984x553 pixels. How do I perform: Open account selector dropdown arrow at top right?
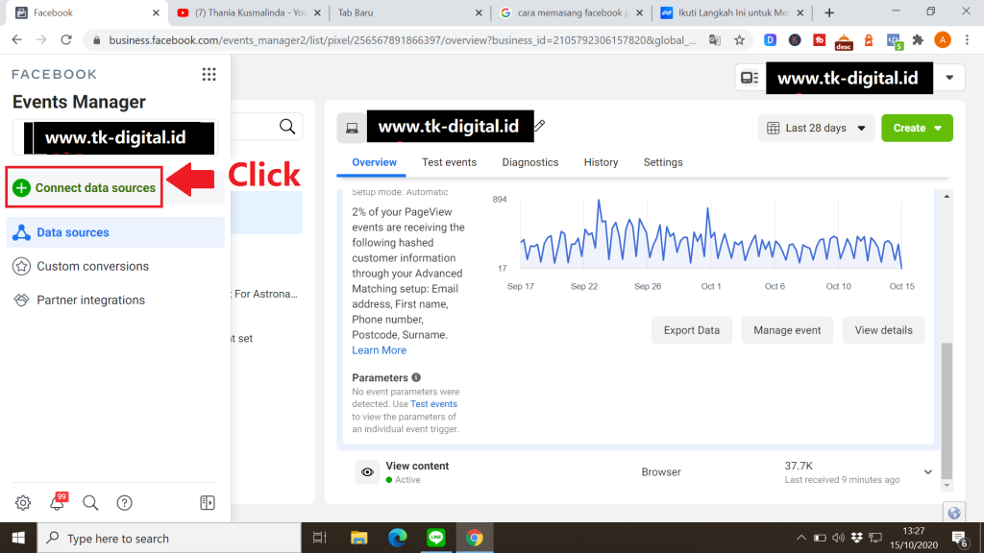tap(950, 78)
